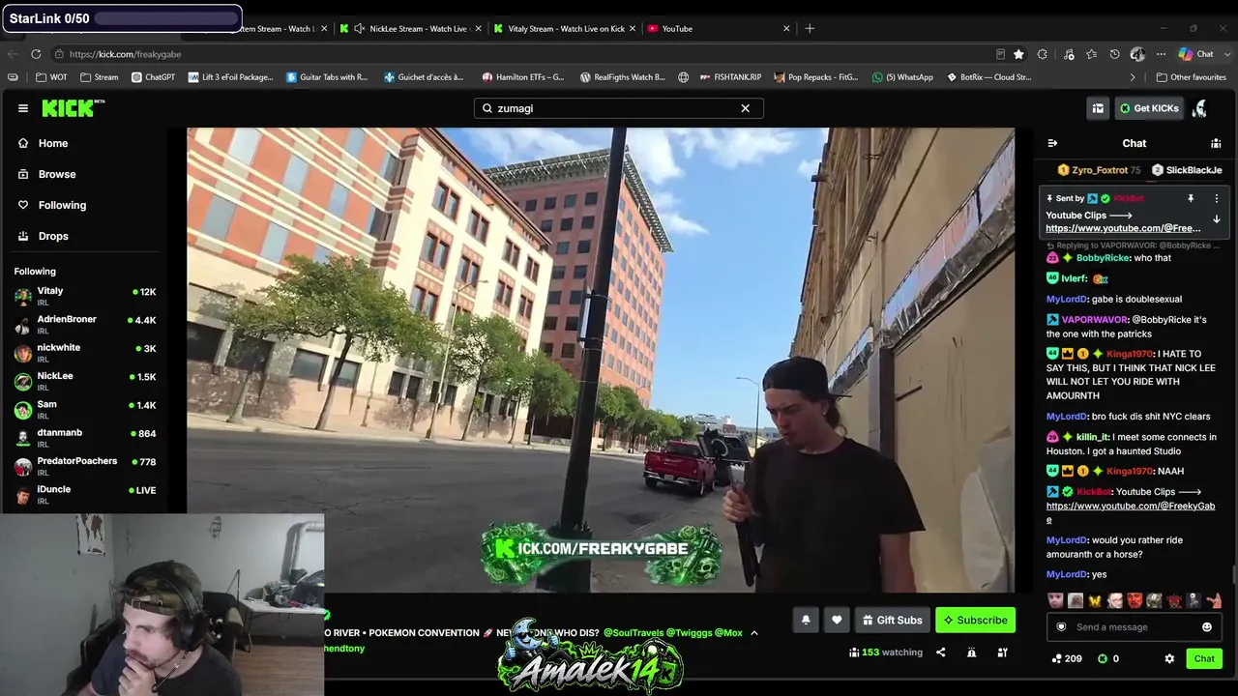Click the search field containing zumagi
The image size is (1238, 696).
619,108
